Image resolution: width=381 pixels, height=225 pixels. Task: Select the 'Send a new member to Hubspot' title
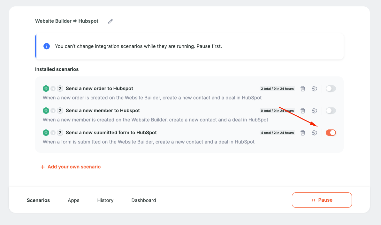click(x=103, y=111)
